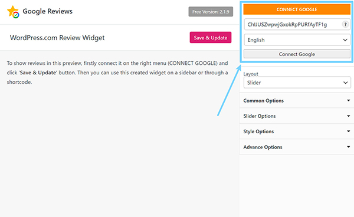Click the 'To show reviews in this preview' instruction text
The height and width of the screenshot is (217, 354).
117,73
